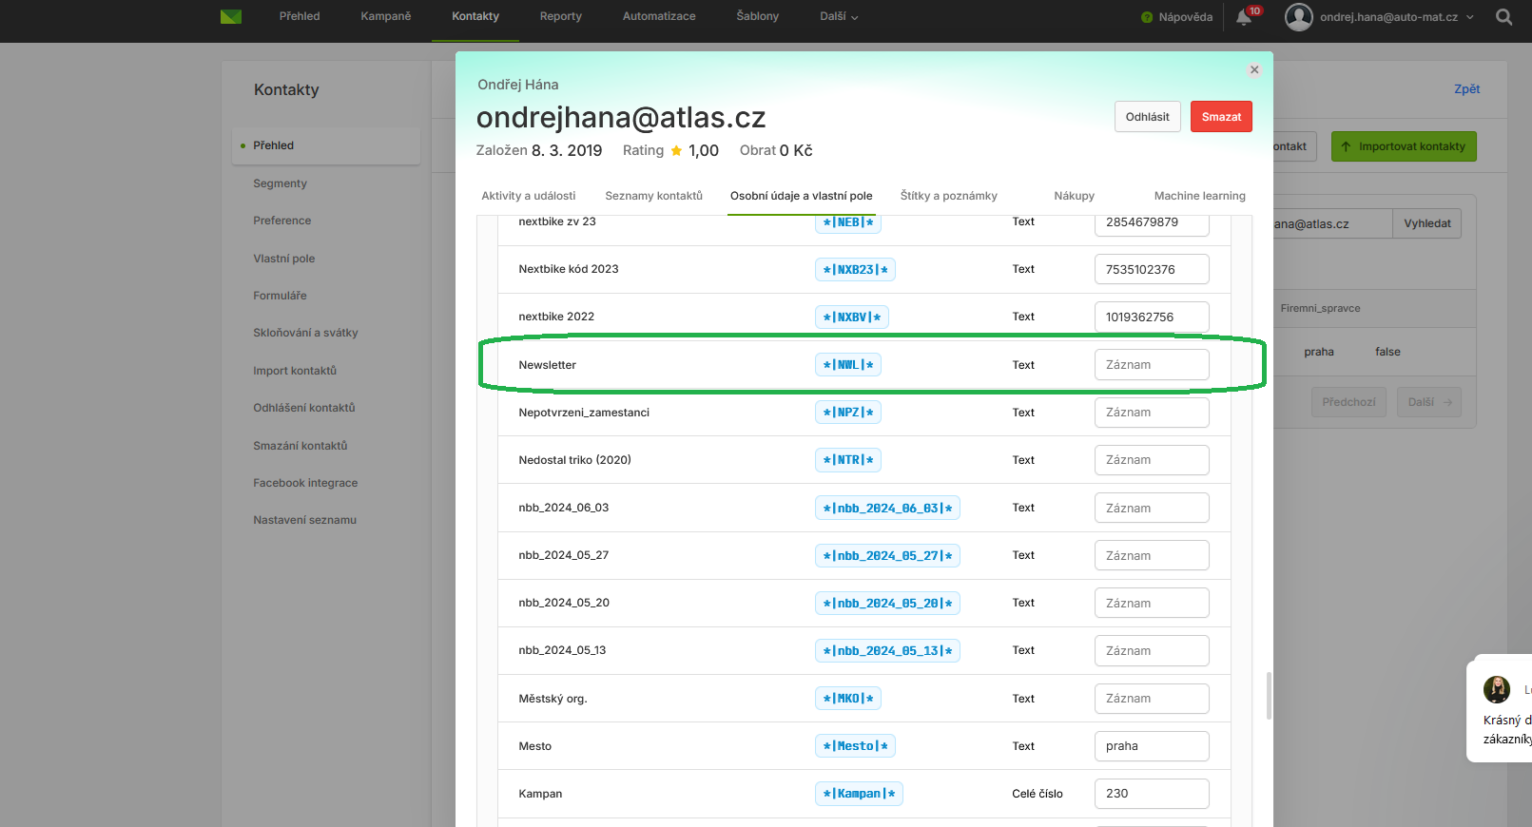The width and height of the screenshot is (1532, 827).
Task: Open the Štítky a poznámky tab
Action: pos(948,196)
